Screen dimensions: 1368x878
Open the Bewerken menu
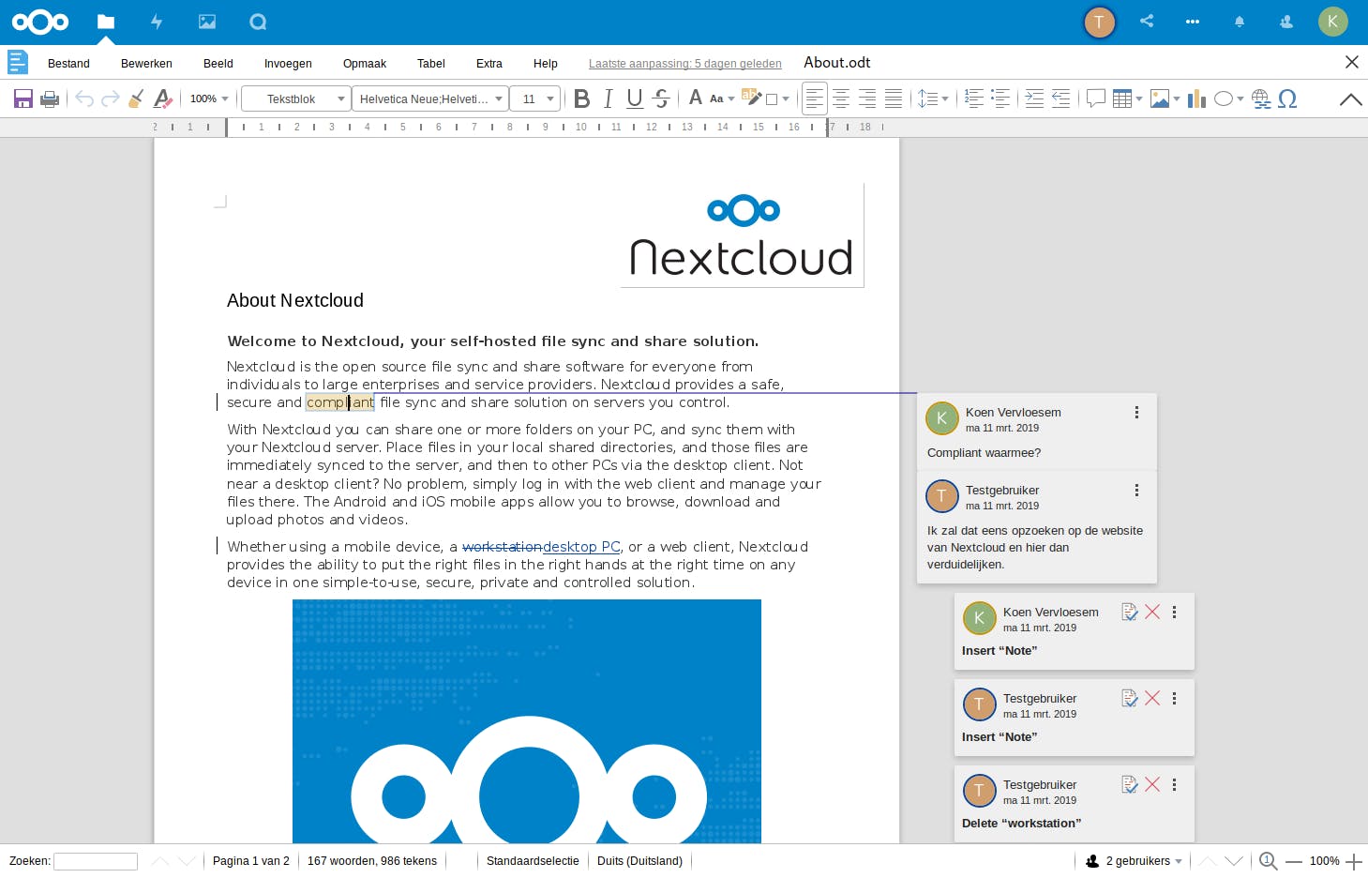click(146, 64)
